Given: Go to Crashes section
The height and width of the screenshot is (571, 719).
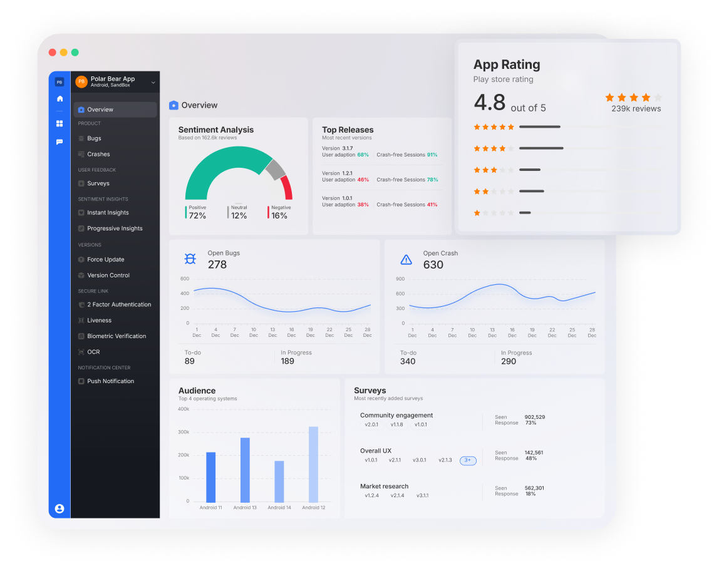Looking at the screenshot, I should click(98, 154).
